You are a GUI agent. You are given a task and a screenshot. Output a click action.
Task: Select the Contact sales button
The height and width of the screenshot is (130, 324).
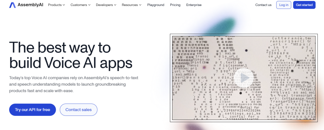(78, 110)
